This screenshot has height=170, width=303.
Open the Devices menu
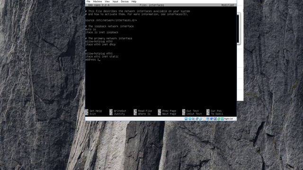(x=125, y=1)
